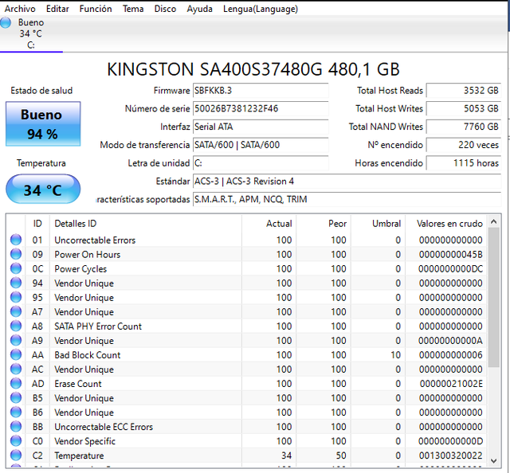Viewport: 510px width, 473px height.
Task: Select the Uncorrectable ECC Errors row label
Action: (x=104, y=427)
